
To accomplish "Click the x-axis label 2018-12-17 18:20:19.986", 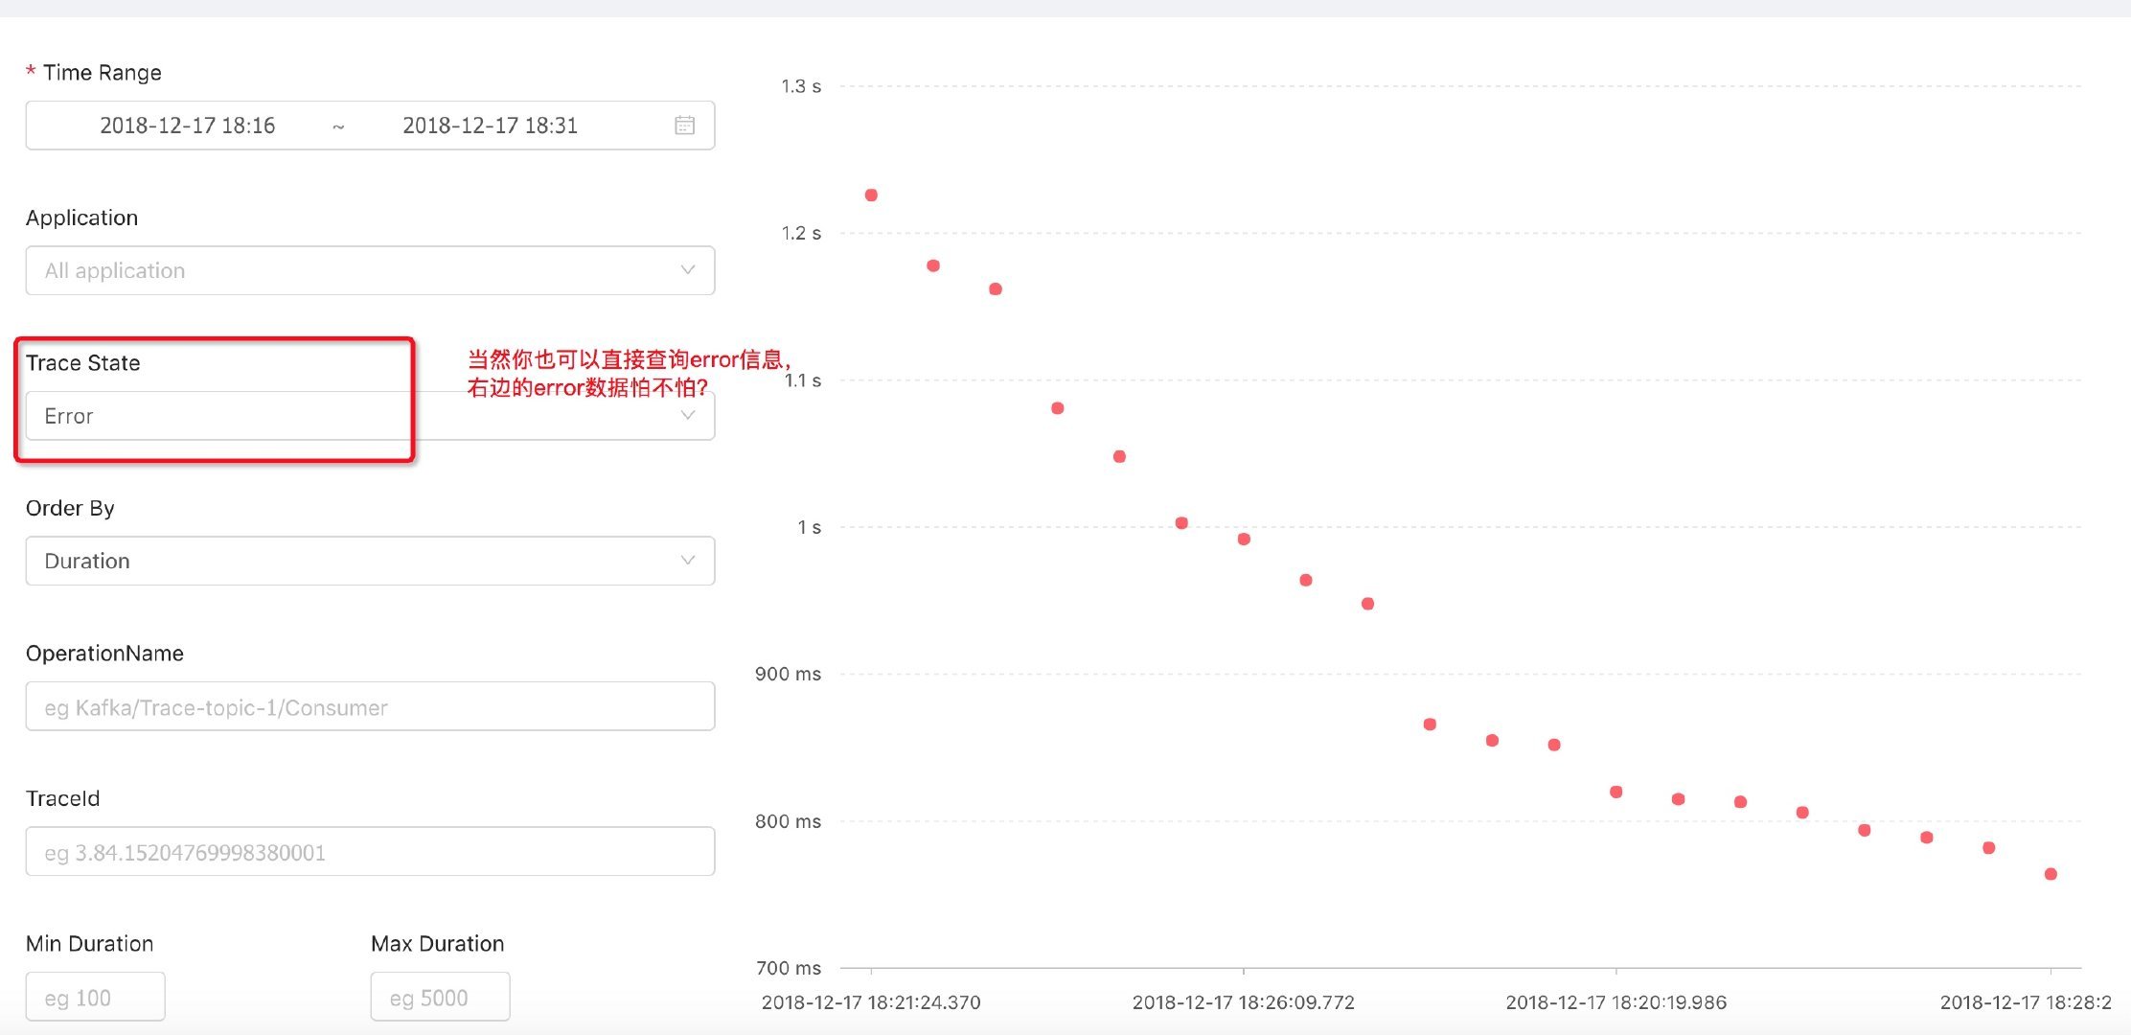I will (1615, 1002).
